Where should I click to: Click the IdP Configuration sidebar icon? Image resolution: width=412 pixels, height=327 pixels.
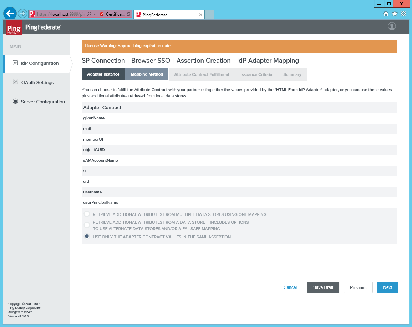(15, 63)
